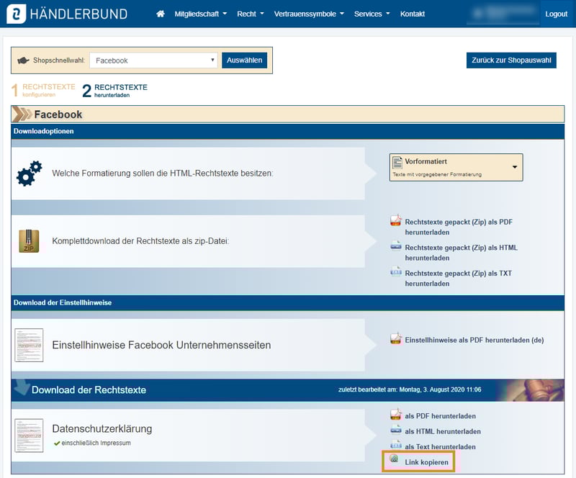Viewport: 576px width, 478px height.
Task: Click the ZIP archive icon
Action: coord(29,241)
